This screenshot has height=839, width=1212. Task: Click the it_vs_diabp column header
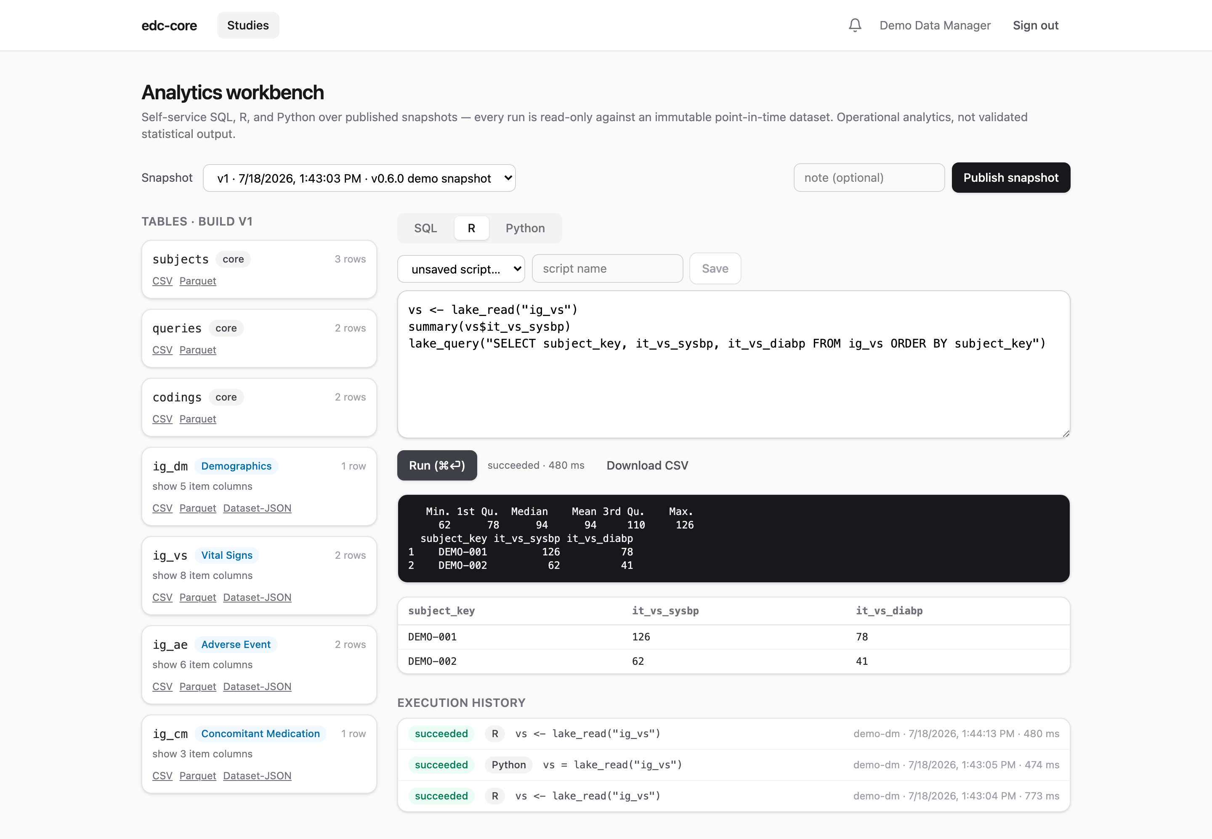889,611
